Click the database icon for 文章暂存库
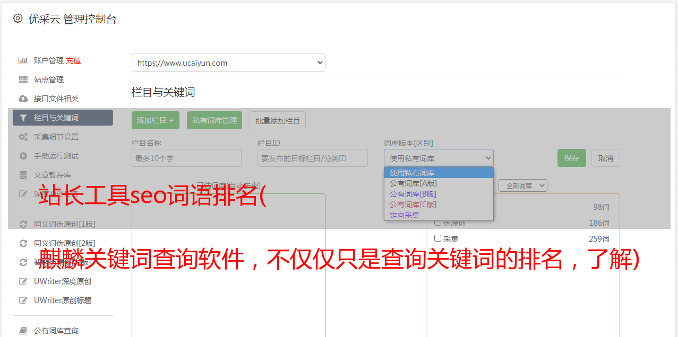 23,175
